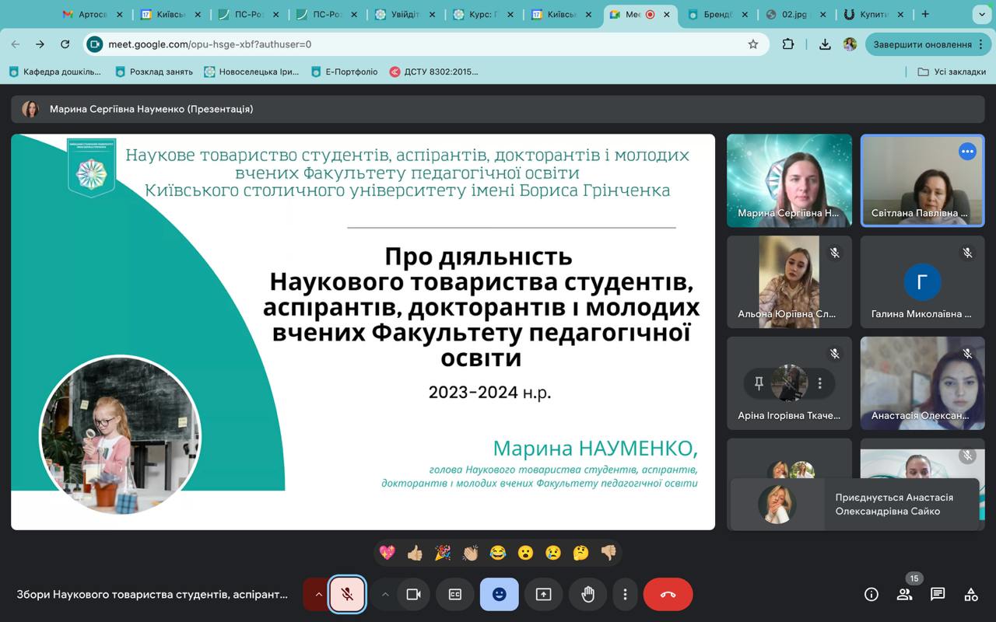The image size is (996, 622).
Task: Send the thumbs up reaction
Action: click(x=415, y=552)
